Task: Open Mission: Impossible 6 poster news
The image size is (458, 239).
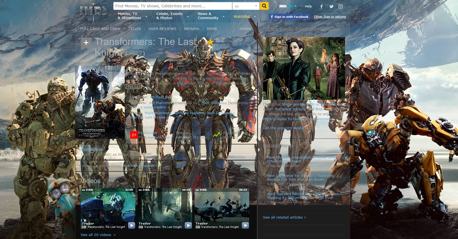Action: pyautogui.click(x=303, y=159)
